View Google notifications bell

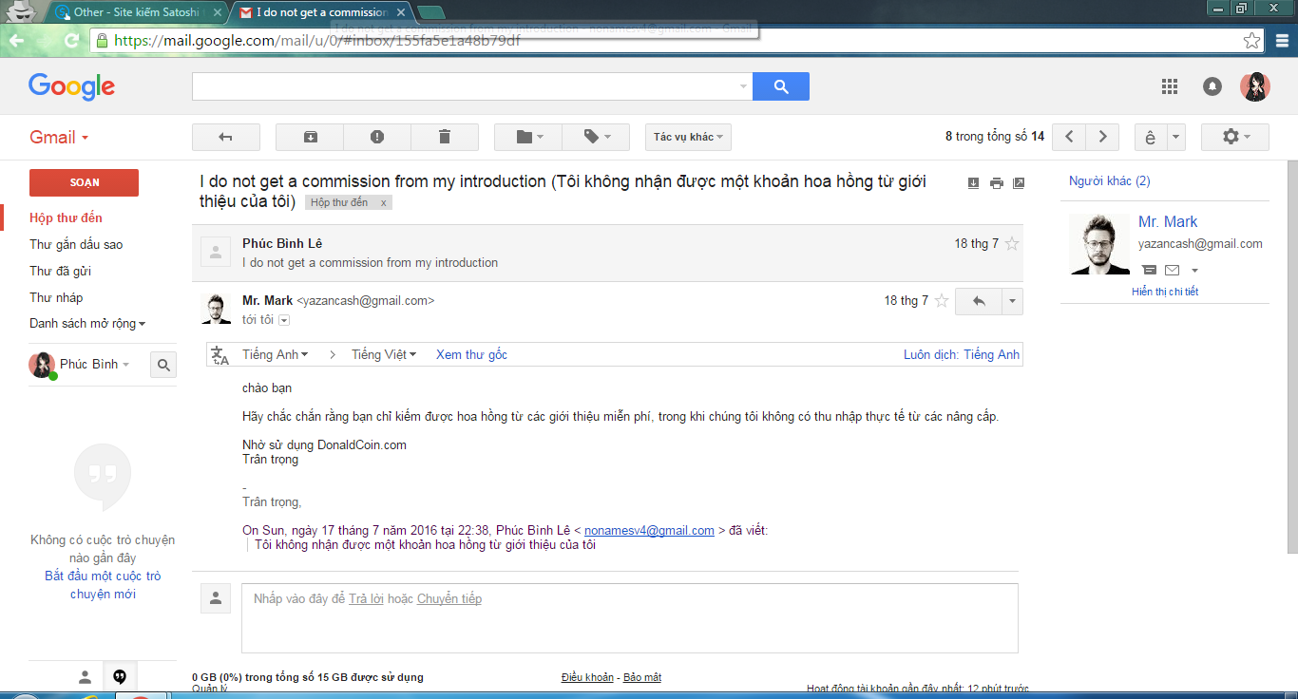point(1212,86)
